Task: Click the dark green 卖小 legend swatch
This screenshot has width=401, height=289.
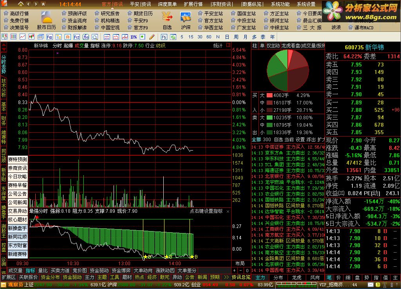Action: (x=269, y=132)
